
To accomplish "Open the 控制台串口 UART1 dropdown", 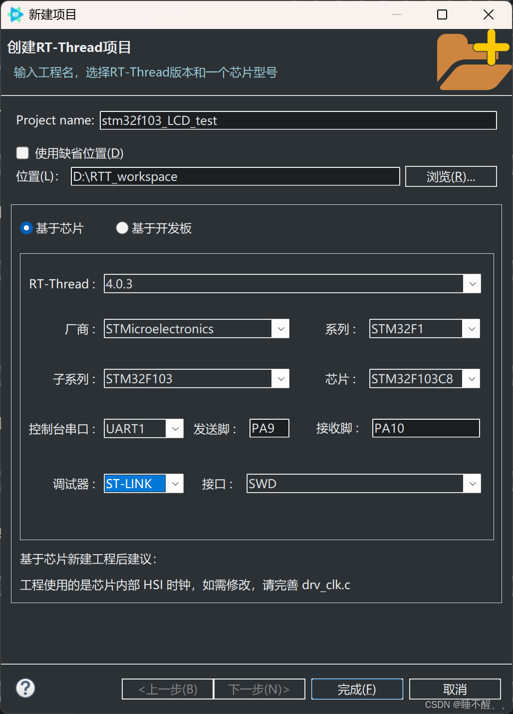I will coord(175,429).
